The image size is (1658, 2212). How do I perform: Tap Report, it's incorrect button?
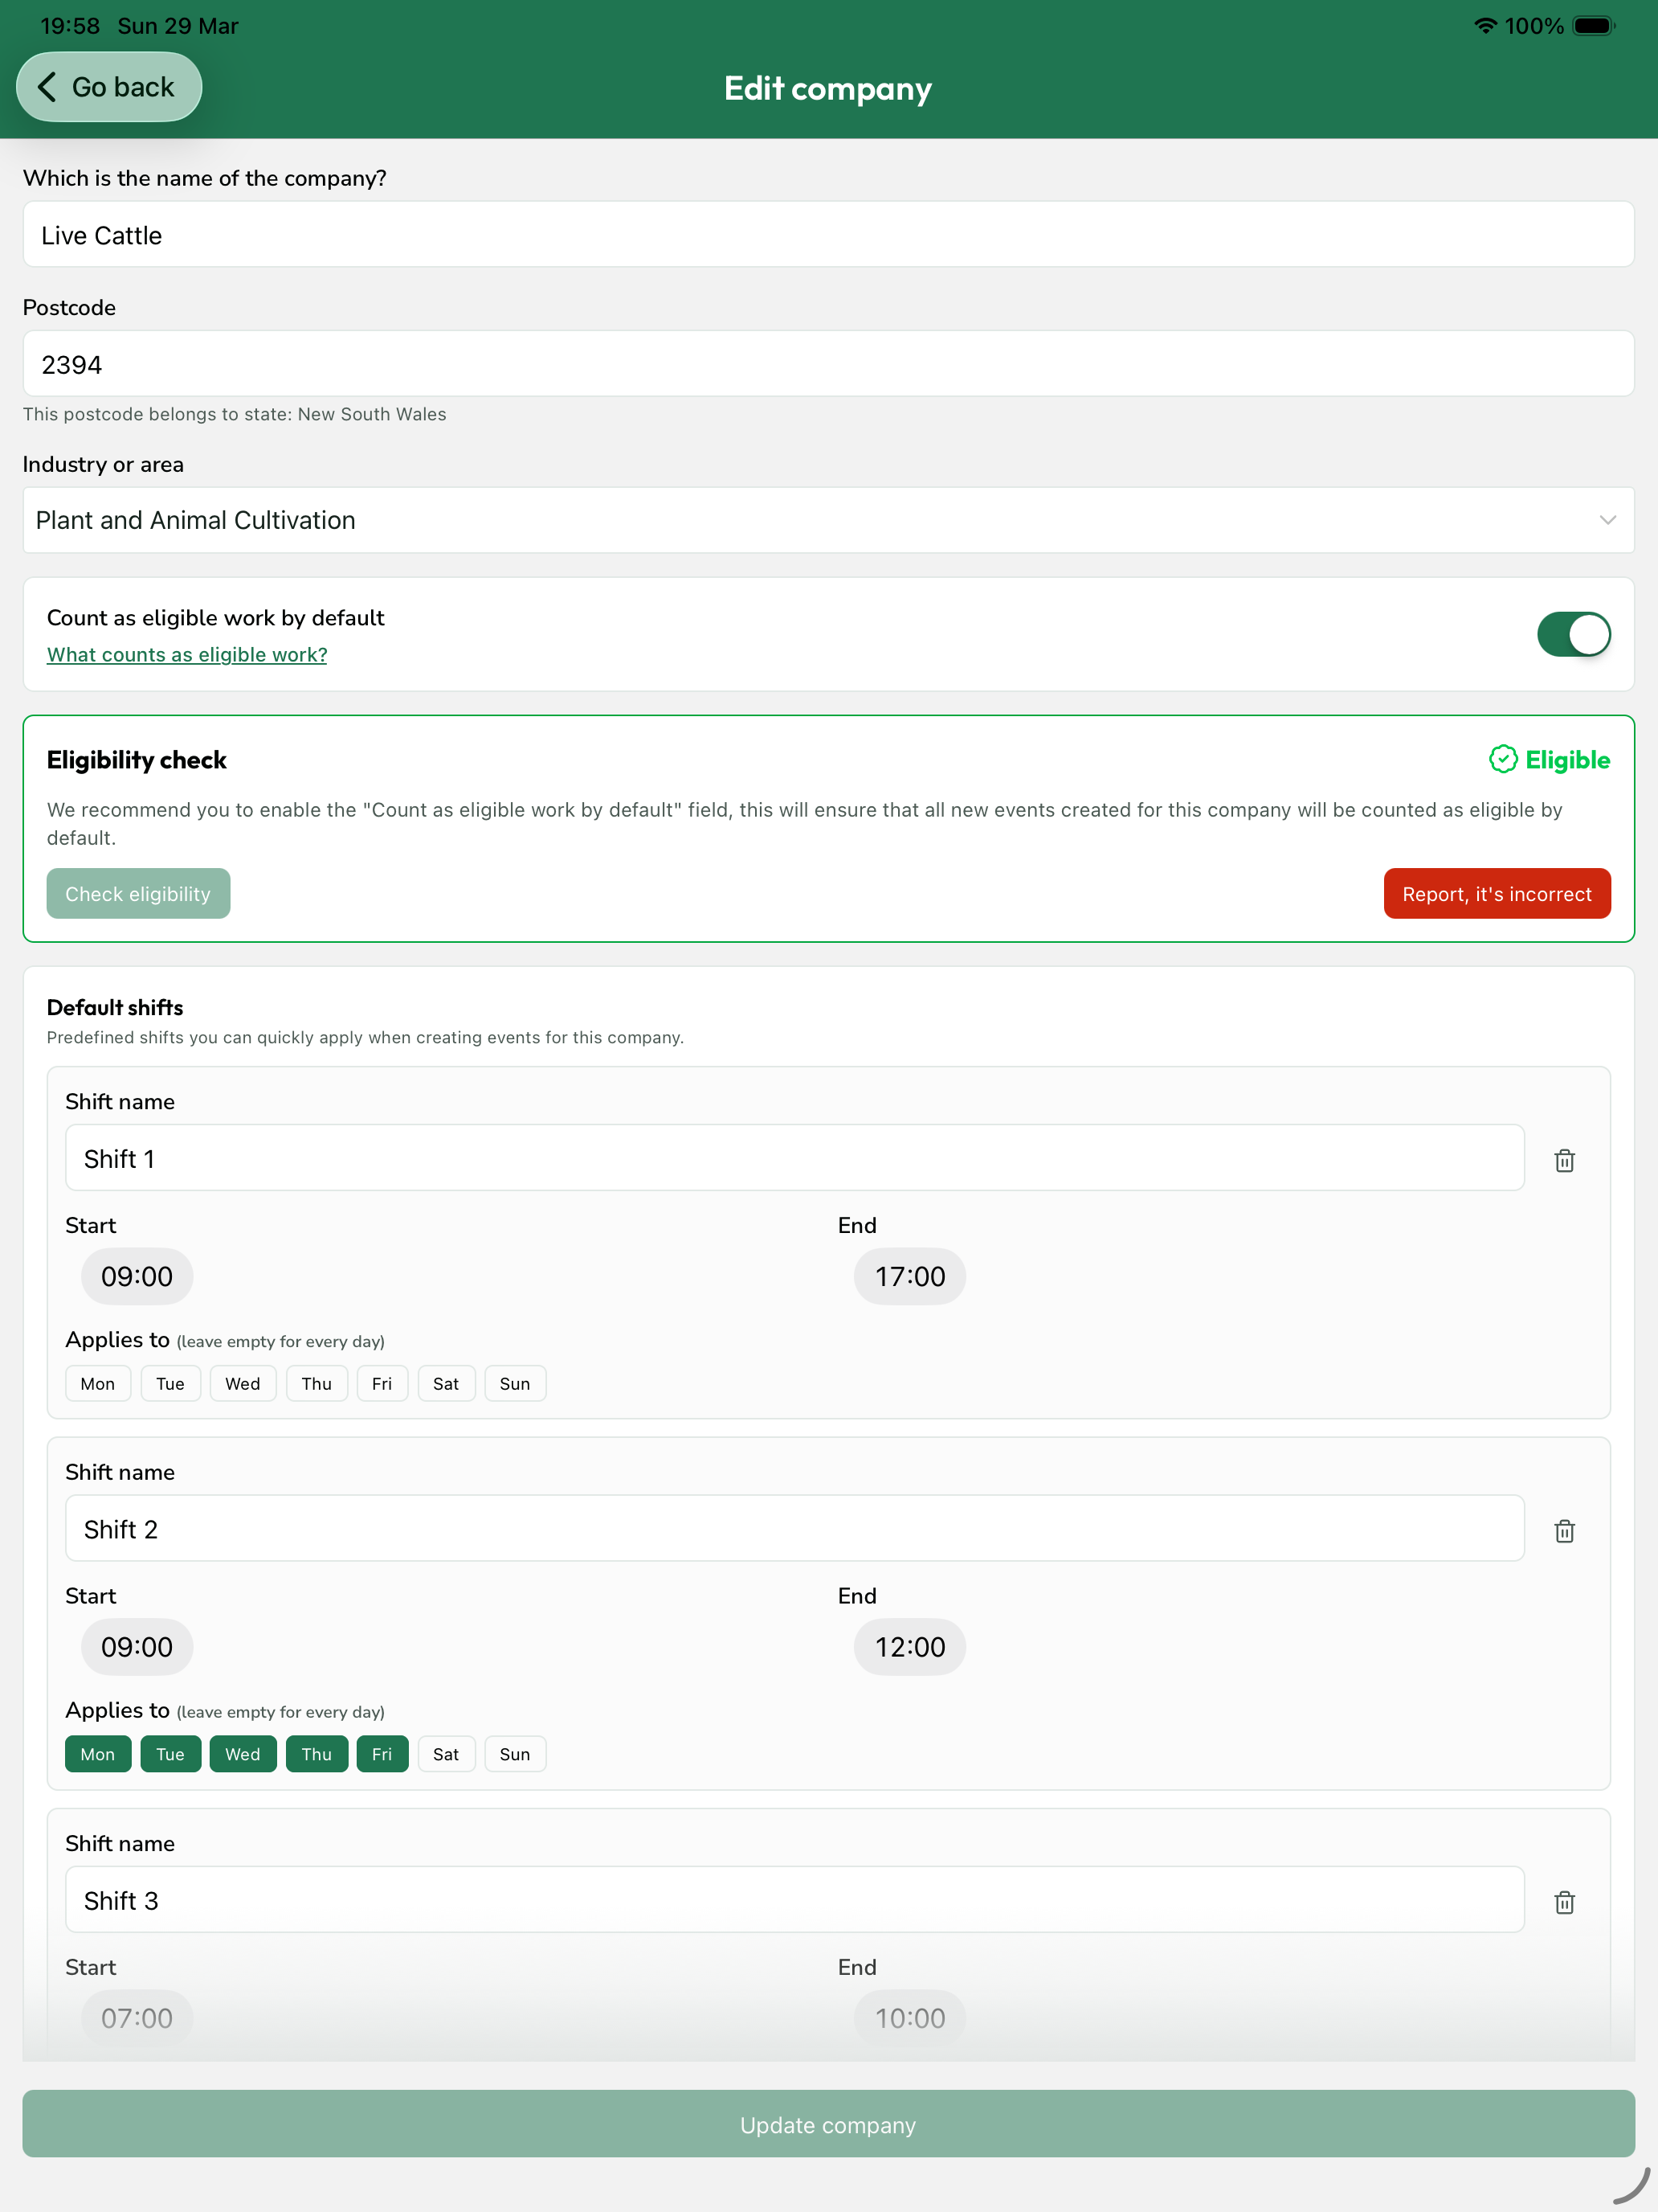coord(1496,893)
